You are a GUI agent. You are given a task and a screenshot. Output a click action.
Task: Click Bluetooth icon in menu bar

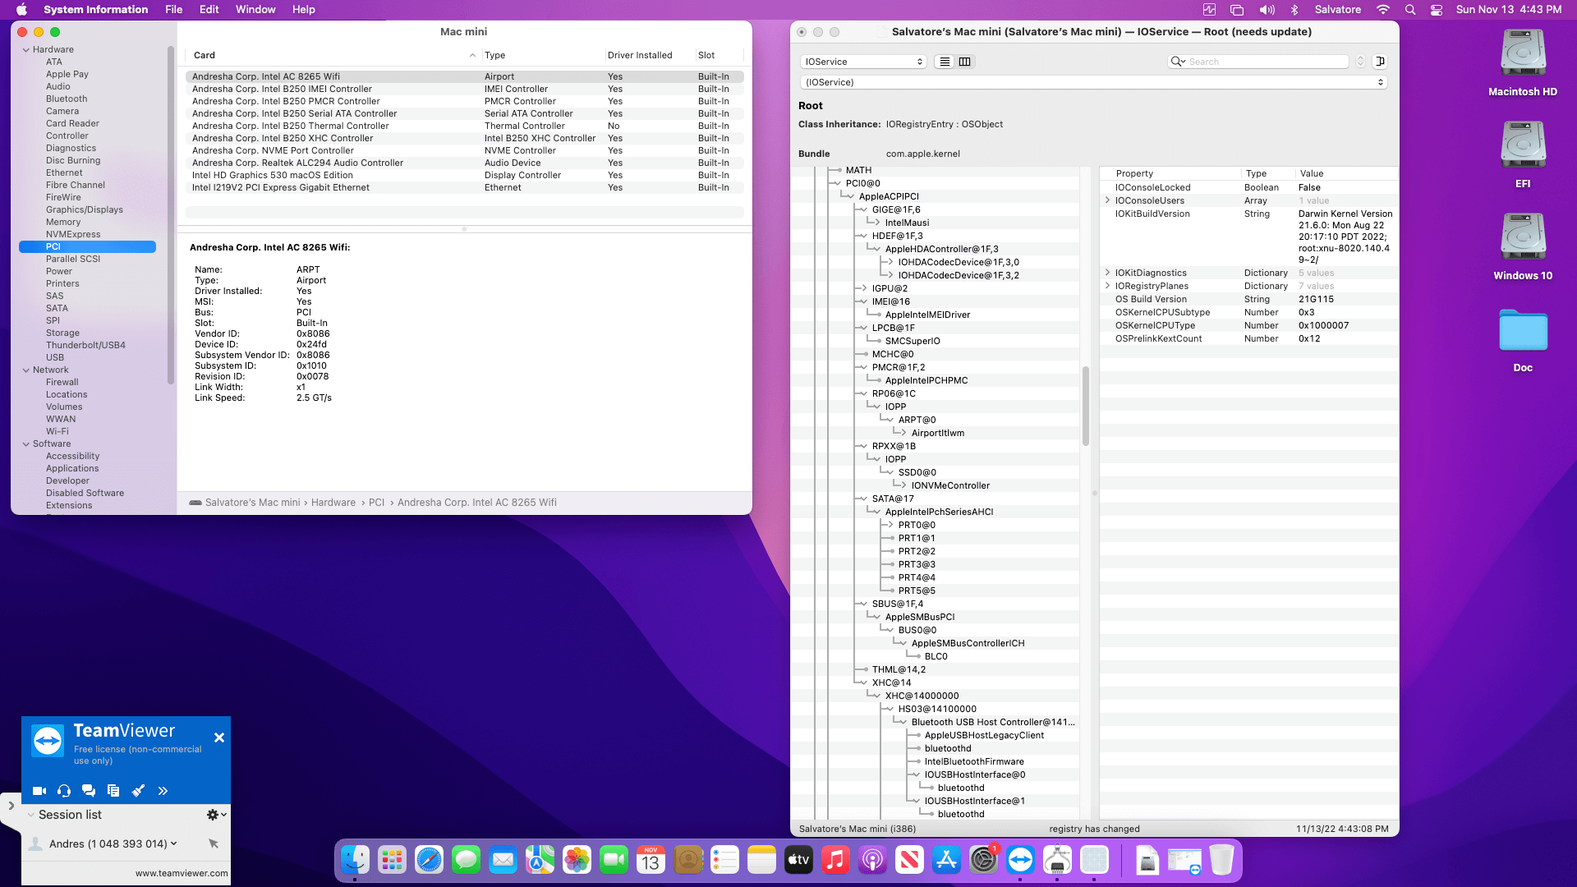1294,9
